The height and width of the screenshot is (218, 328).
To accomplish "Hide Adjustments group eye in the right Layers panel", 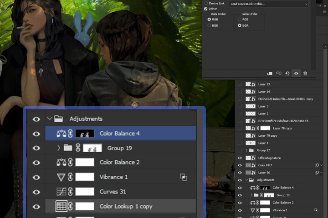I will point(240,180).
